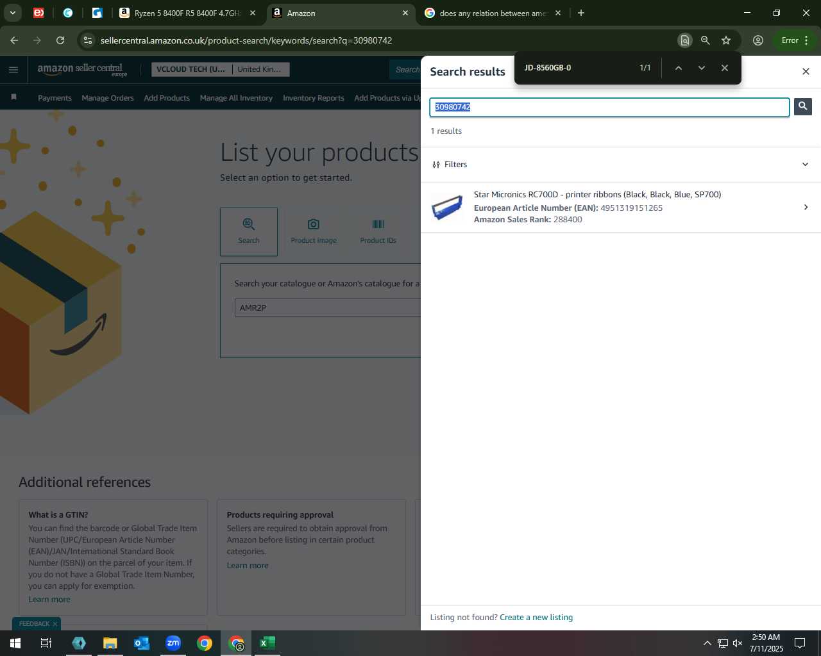
Task: Open the Windows Start menu
Action: [x=15, y=643]
